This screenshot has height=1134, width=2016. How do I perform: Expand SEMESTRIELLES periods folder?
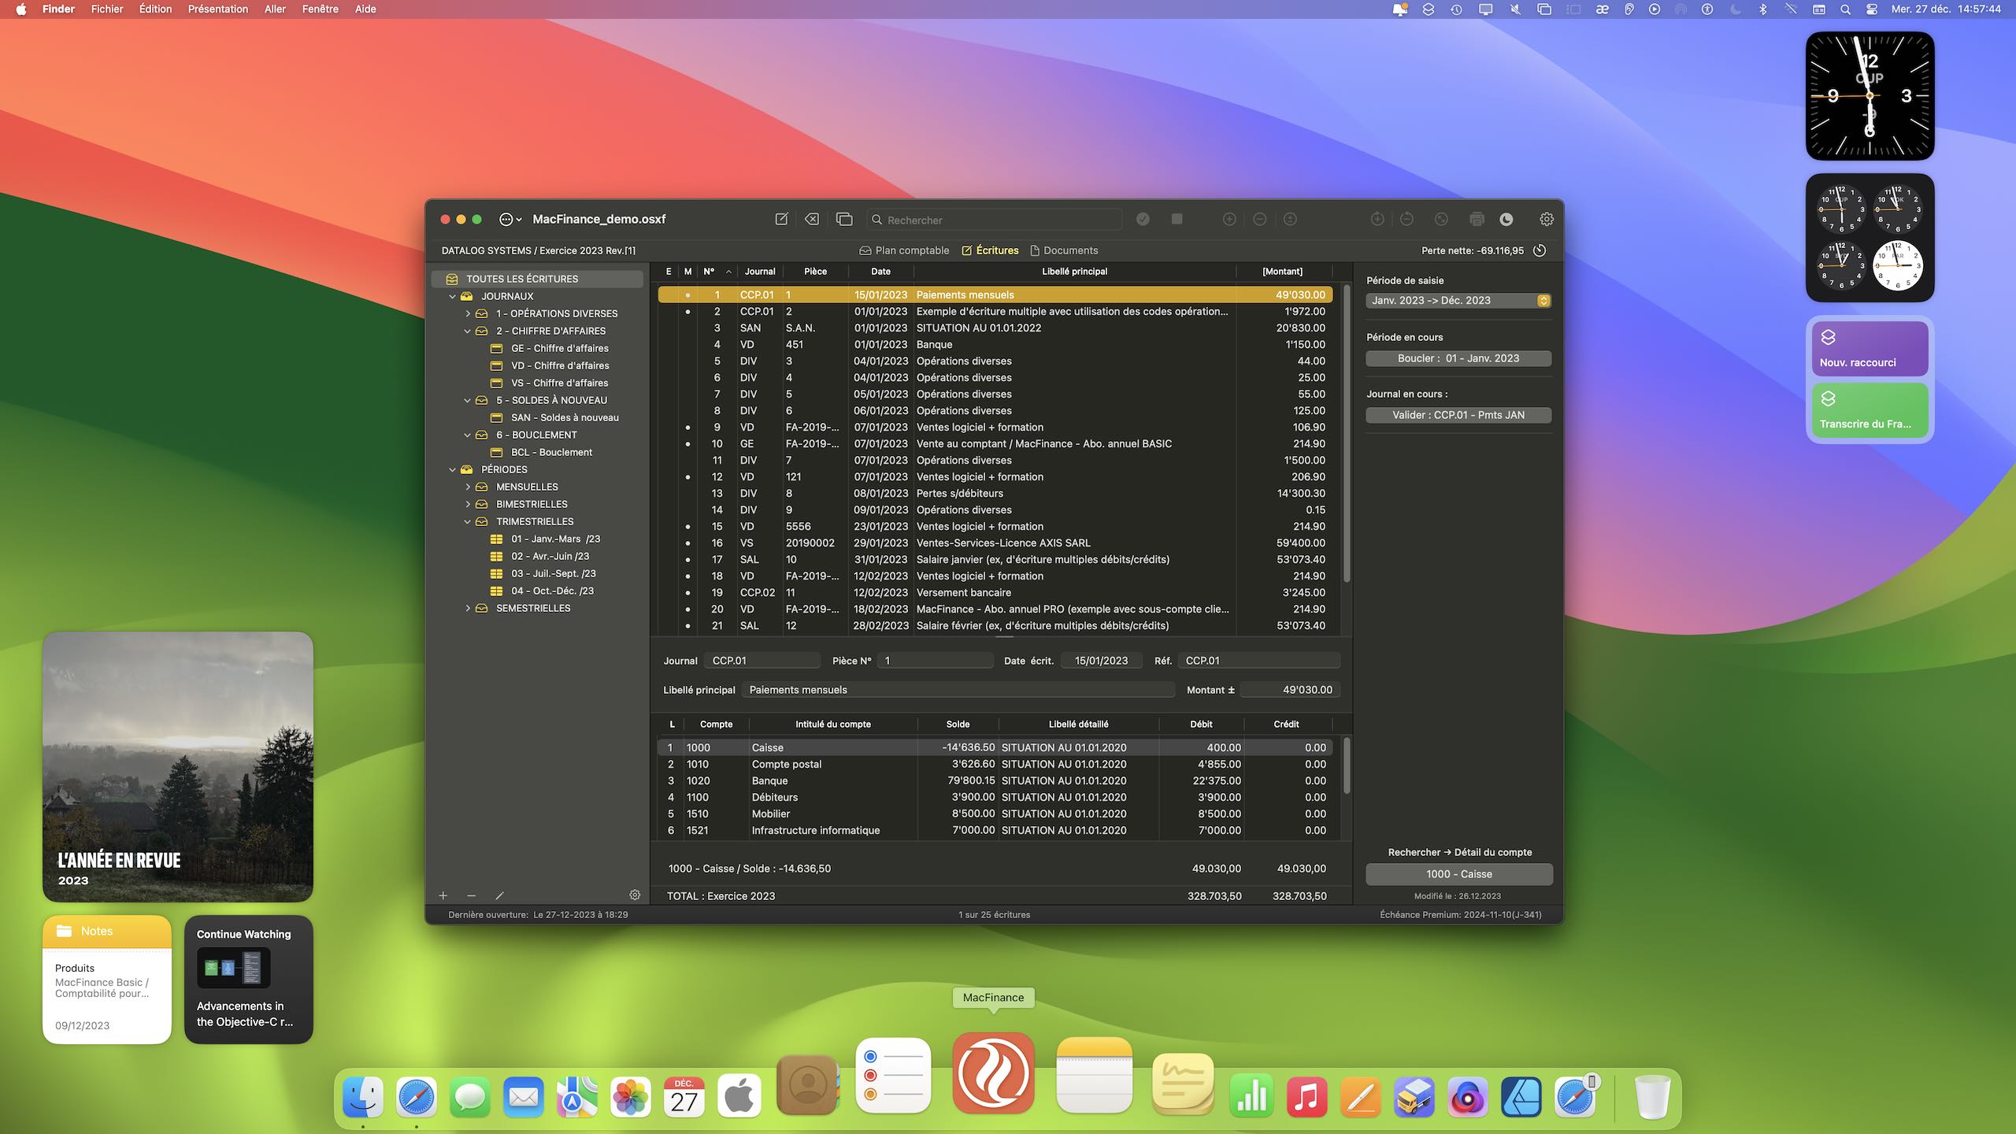click(468, 608)
